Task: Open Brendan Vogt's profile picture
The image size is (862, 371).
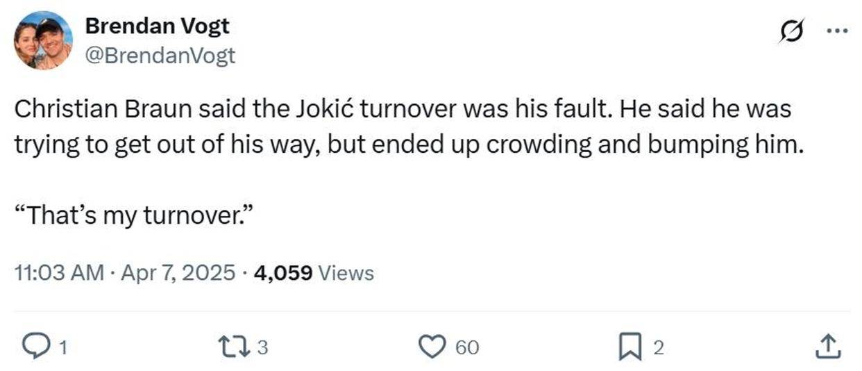Action: pos(43,40)
